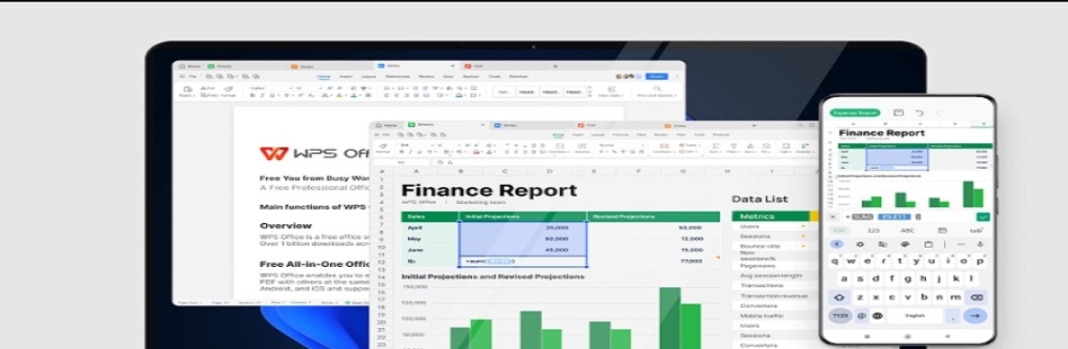
Task: Select cell with value 77,000
Action: 653,261
